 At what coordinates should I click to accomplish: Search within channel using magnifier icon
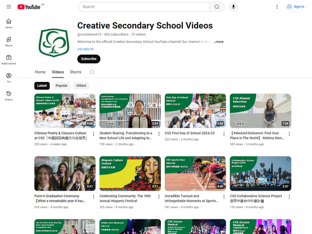click(x=92, y=72)
